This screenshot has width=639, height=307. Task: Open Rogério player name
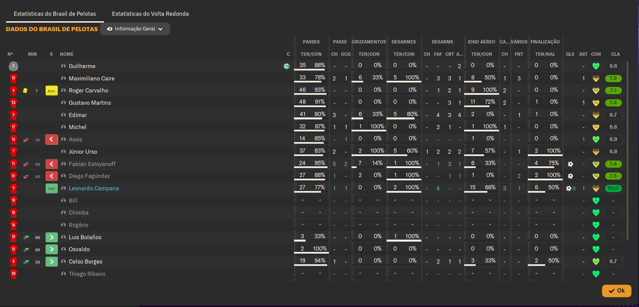[x=78, y=225]
